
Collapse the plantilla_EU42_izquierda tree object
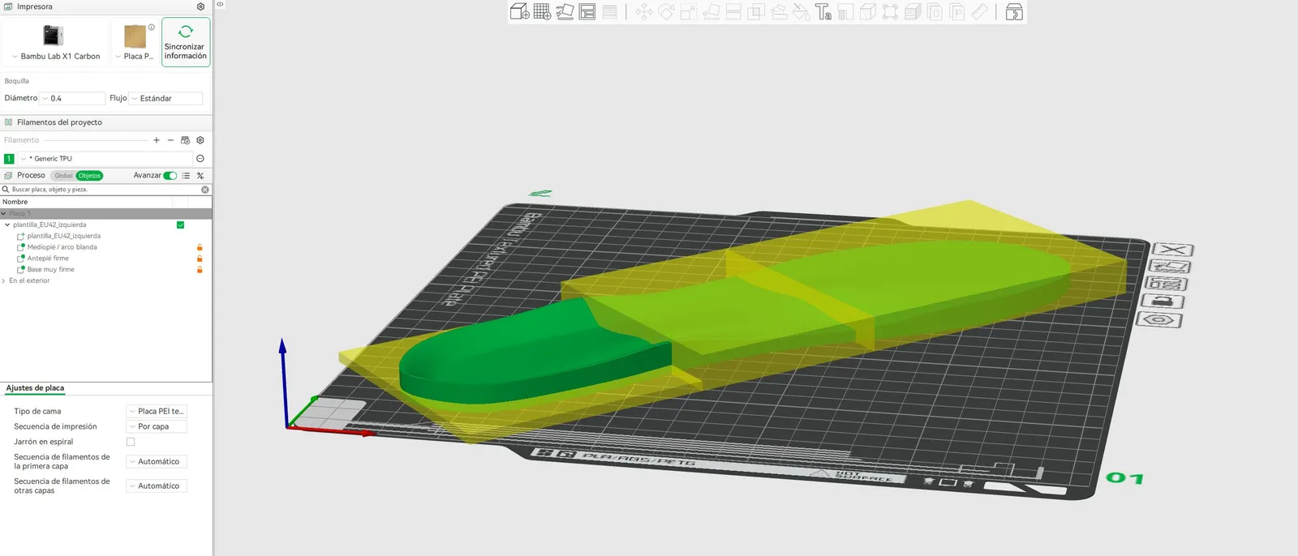point(7,225)
